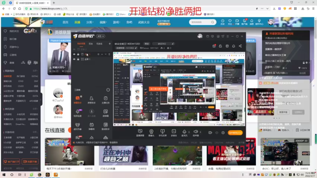The image size is (317, 178).
Task: Click the record video icon in bottom bar
Action: pyautogui.click(x=210, y=133)
